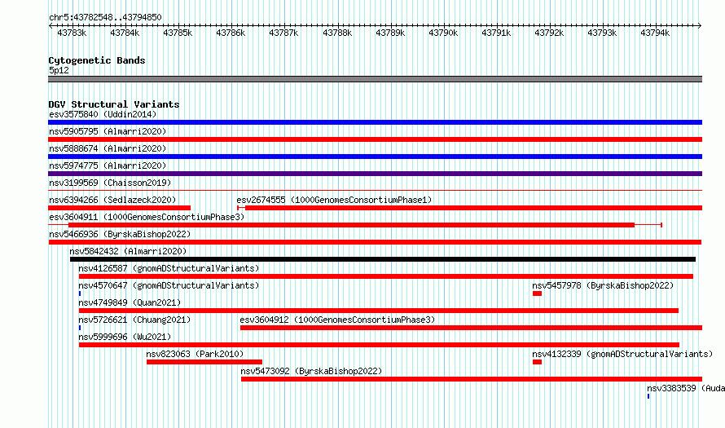Open nsv3199569 (Chaisson2019) variant label
Screen dimensions: 725x428
(110, 183)
